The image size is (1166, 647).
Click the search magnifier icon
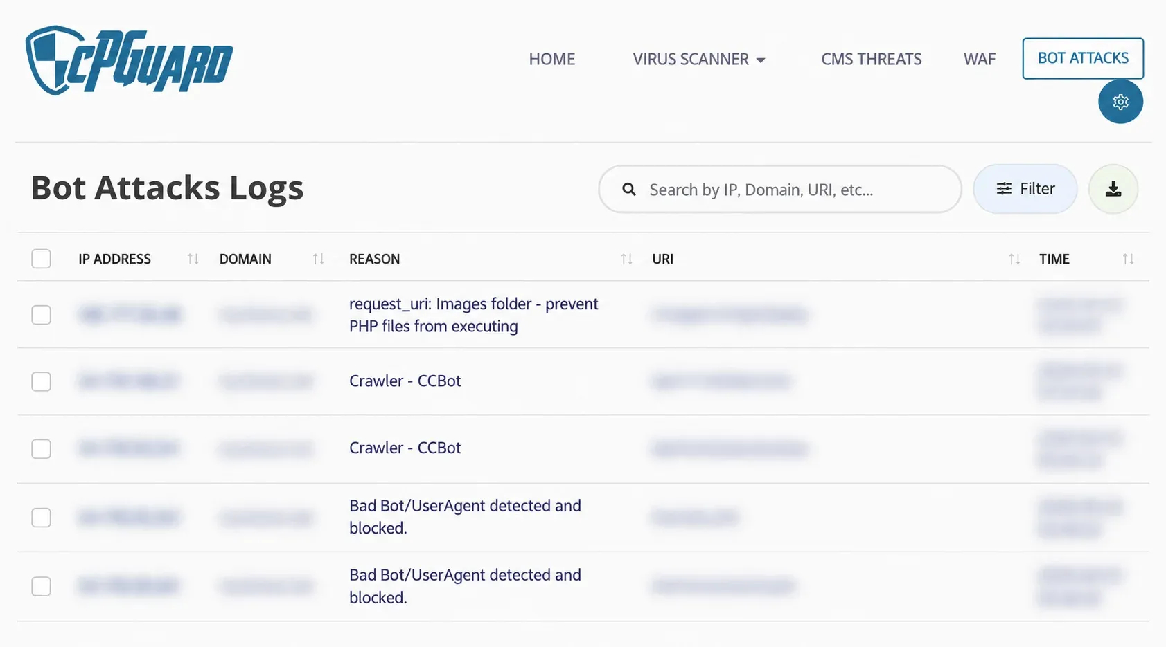tap(629, 189)
